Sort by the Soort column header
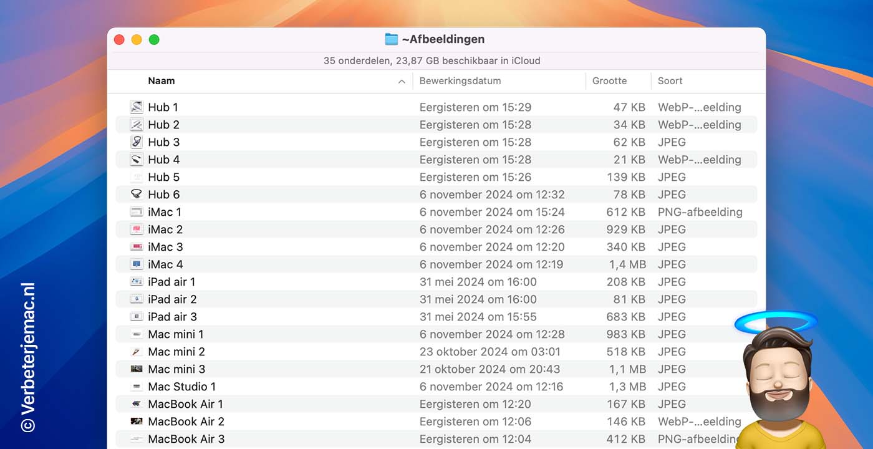 [670, 81]
